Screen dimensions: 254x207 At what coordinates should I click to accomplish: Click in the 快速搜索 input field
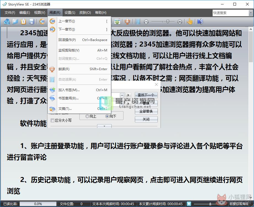coord(231,13)
